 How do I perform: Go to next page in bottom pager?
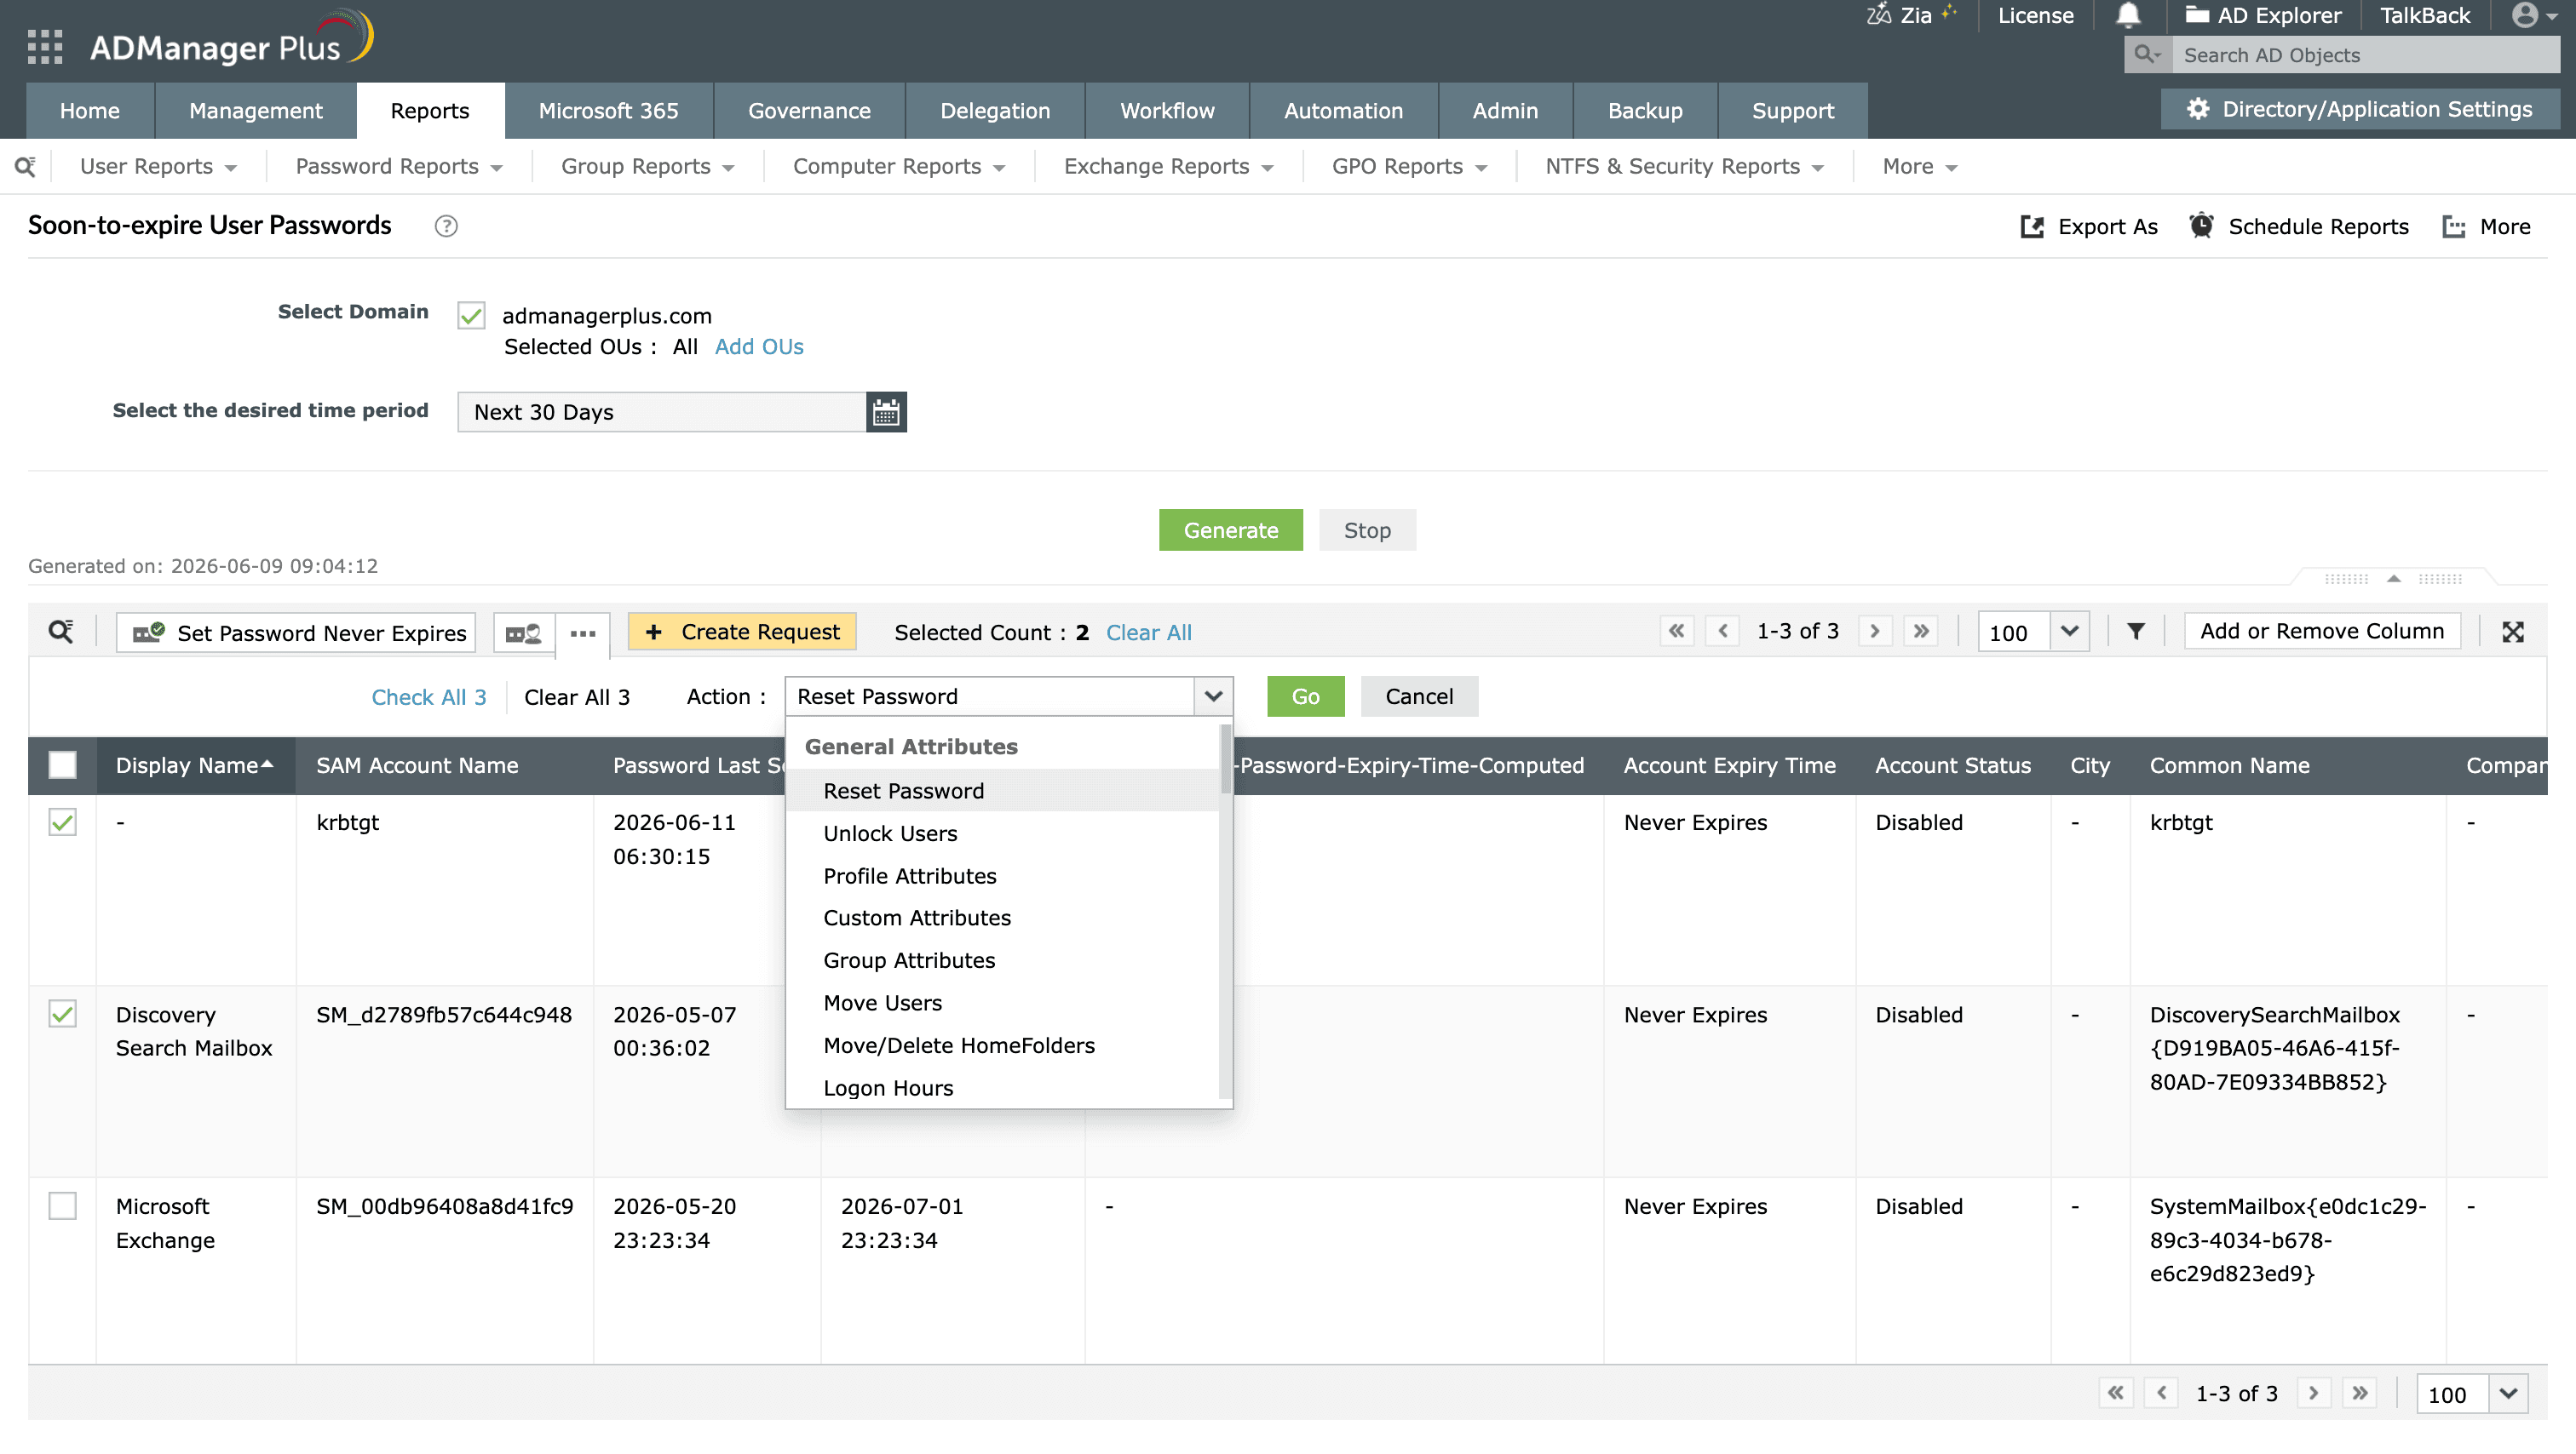click(x=2314, y=1393)
